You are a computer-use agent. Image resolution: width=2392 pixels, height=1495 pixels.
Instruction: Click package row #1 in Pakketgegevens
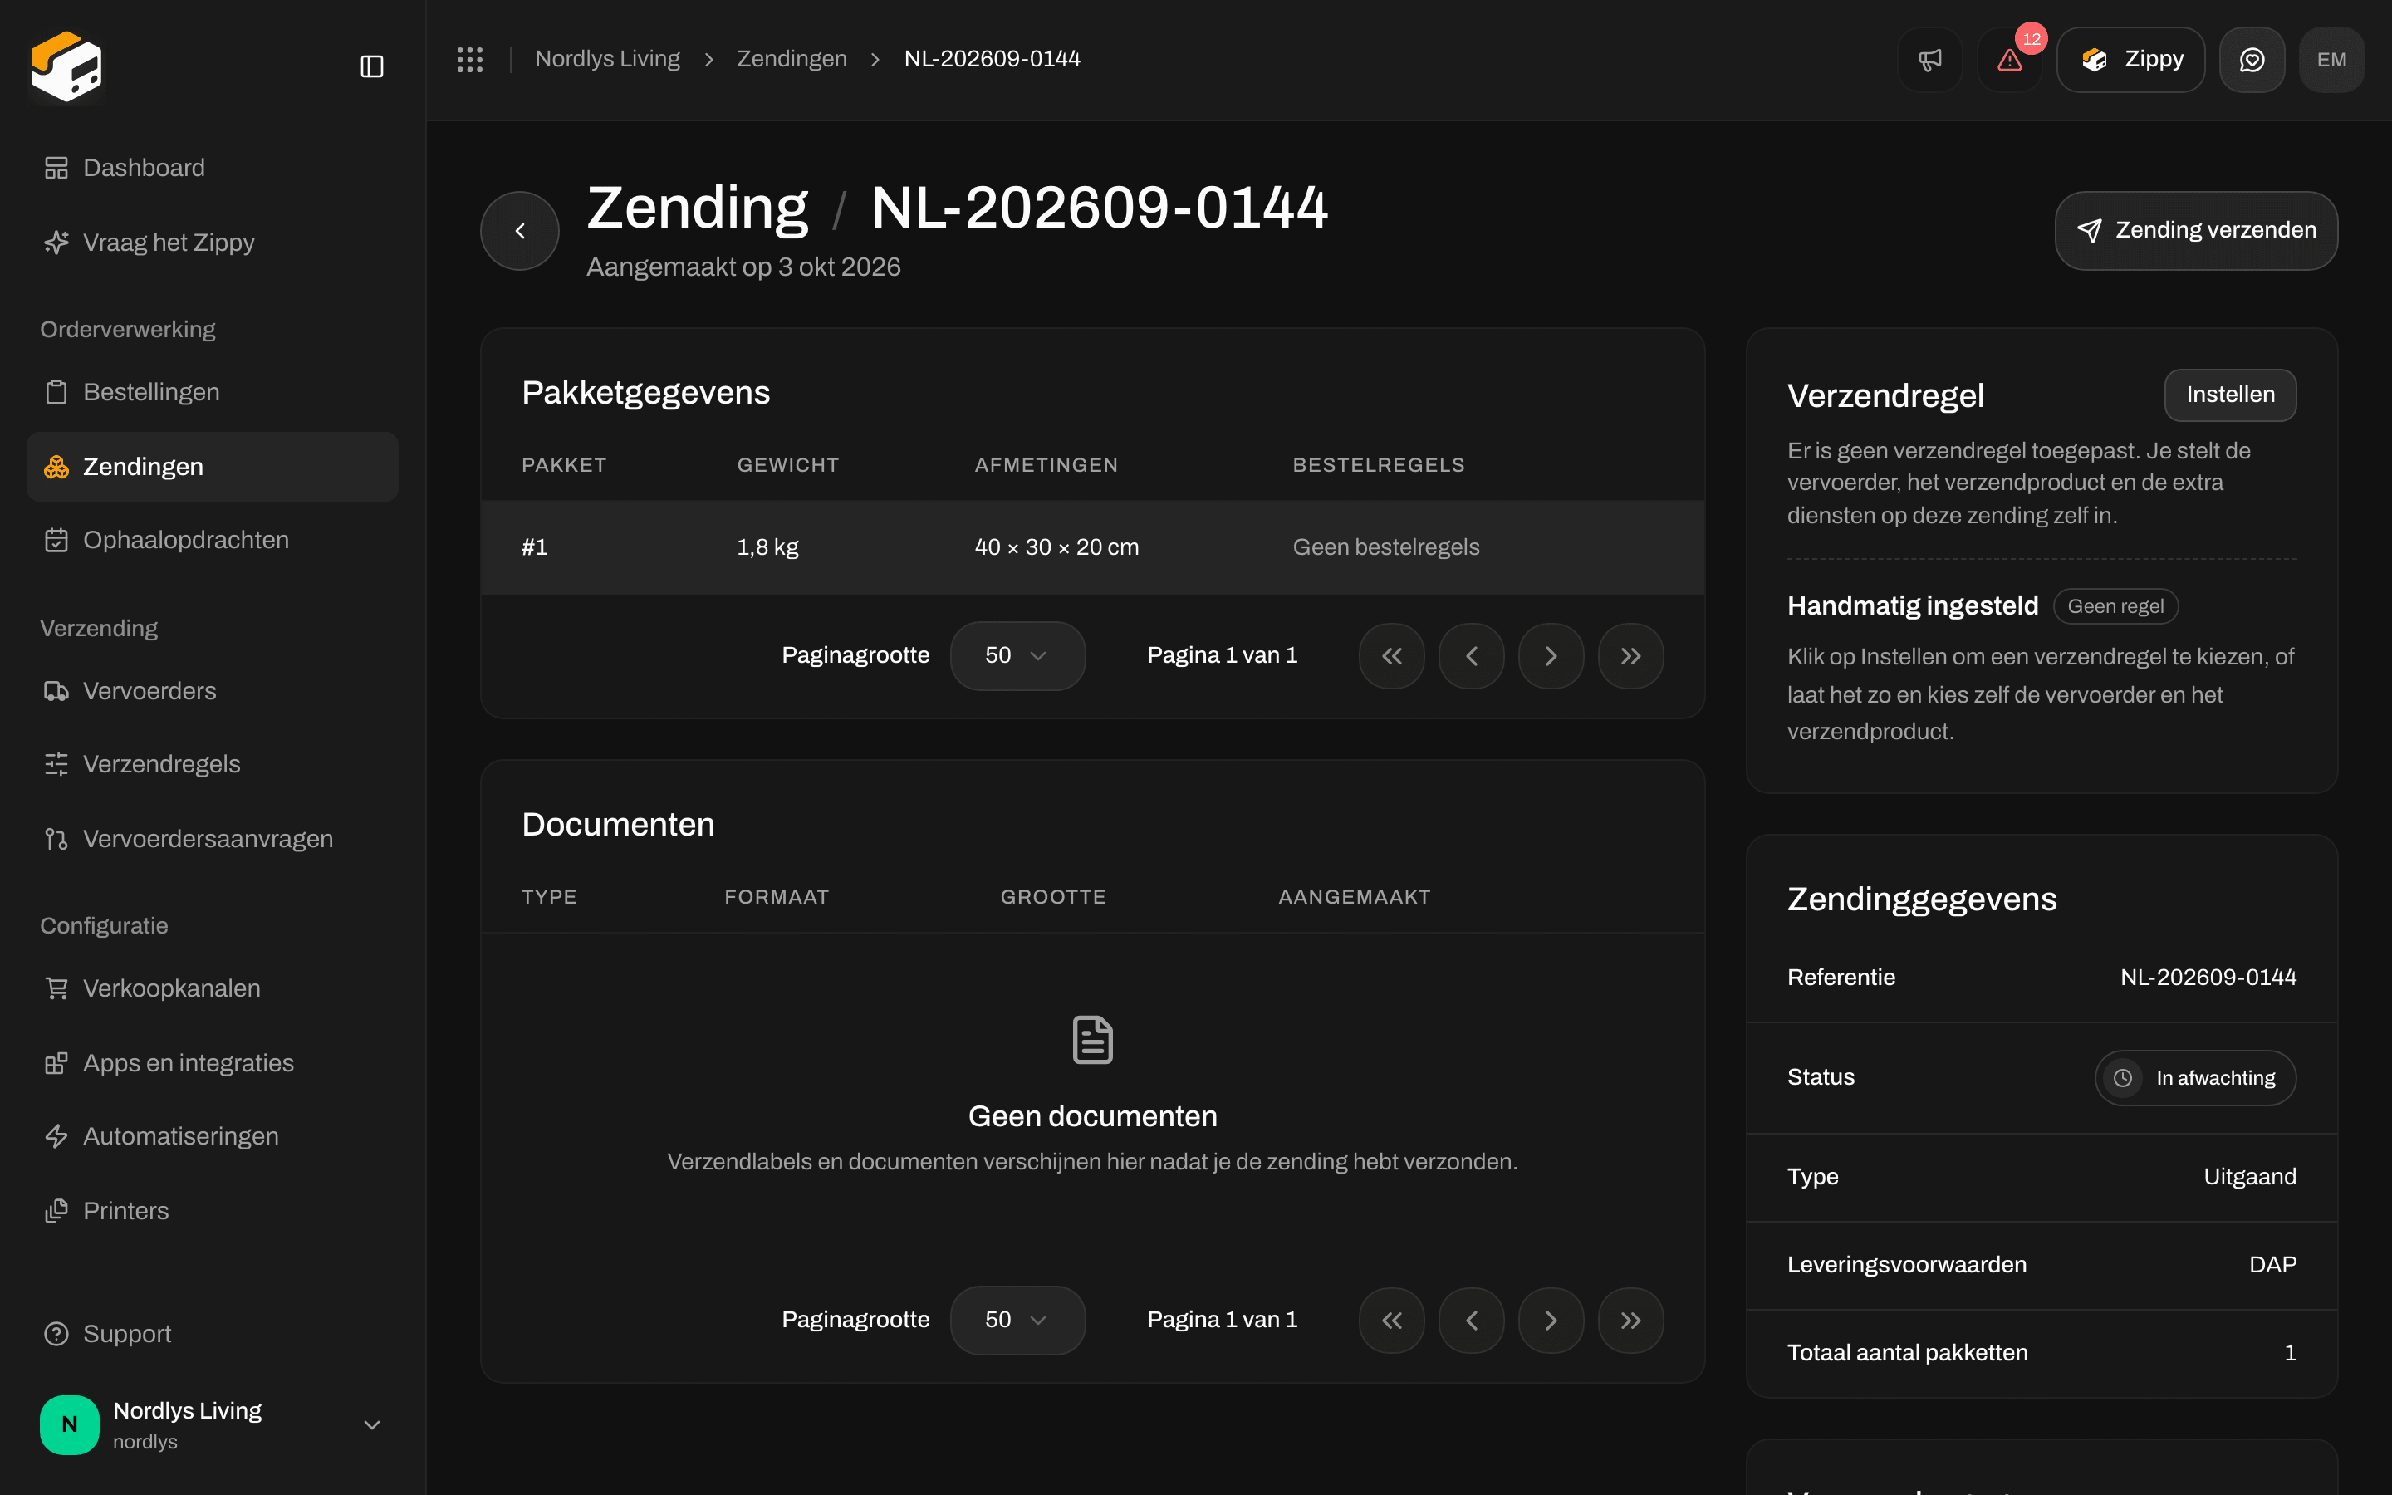click(1092, 547)
